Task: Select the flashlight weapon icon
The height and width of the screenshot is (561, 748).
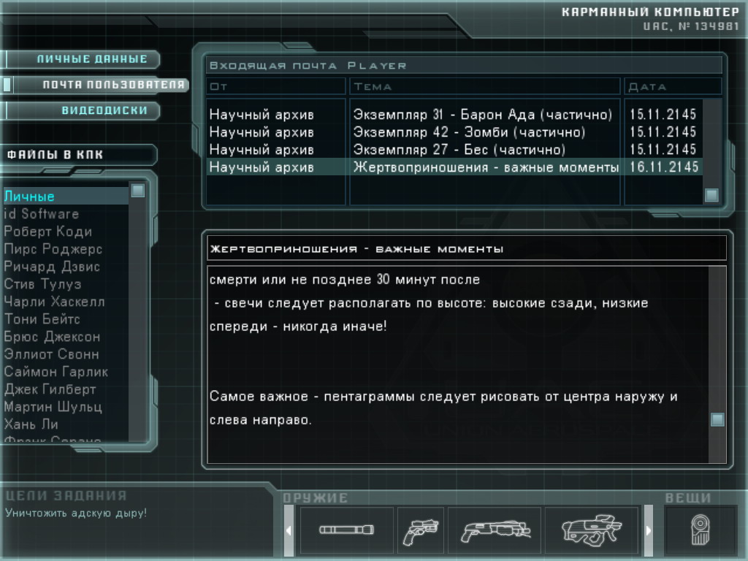Action: pyautogui.click(x=347, y=530)
